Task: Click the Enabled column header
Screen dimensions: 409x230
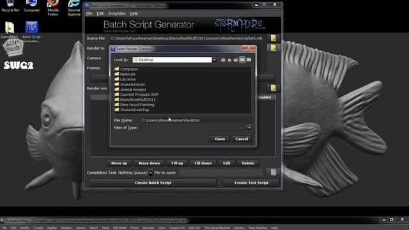Action: tap(265, 97)
